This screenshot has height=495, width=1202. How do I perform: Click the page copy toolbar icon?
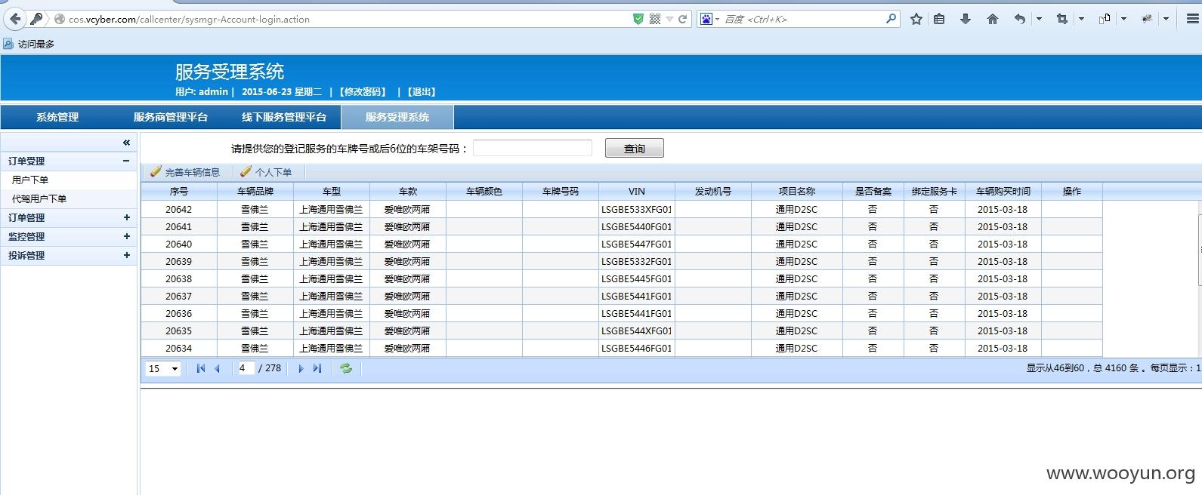click(1105, 19)
